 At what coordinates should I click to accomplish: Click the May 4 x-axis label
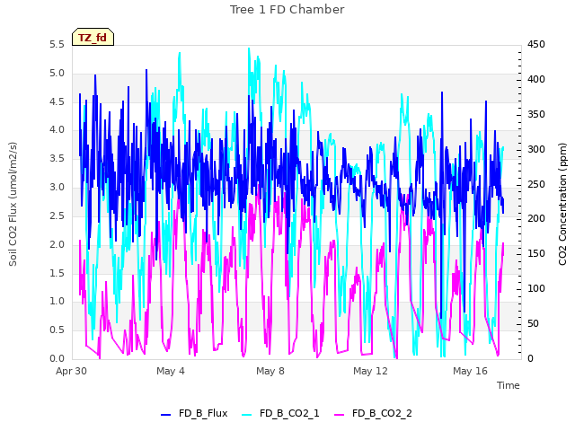click(171, 371)
